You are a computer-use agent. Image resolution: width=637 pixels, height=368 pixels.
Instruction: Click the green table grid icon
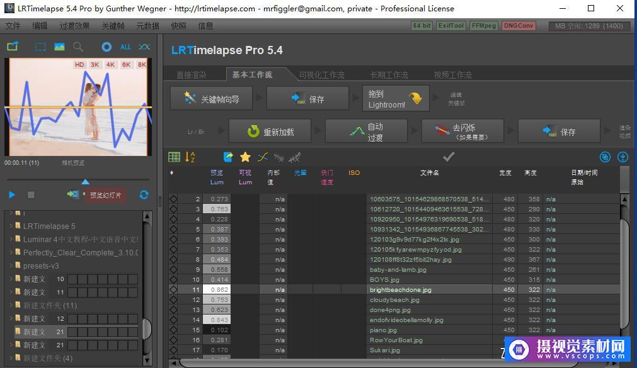click(x=175, y=157)
